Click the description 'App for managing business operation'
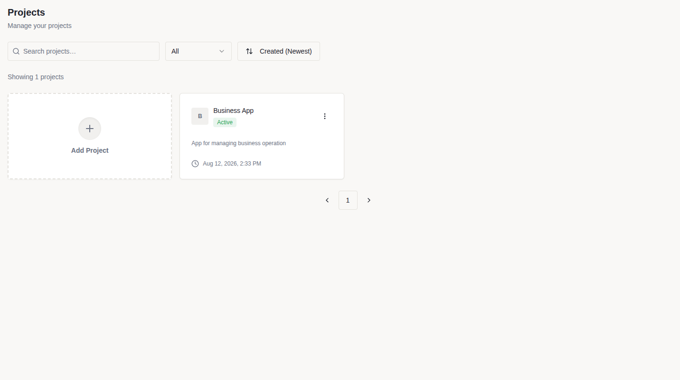The width and height of the screenshot is (680, 380). [238, 143]
